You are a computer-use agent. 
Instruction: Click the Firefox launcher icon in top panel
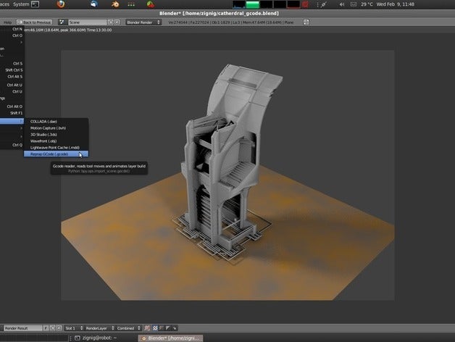click(61, 4)
